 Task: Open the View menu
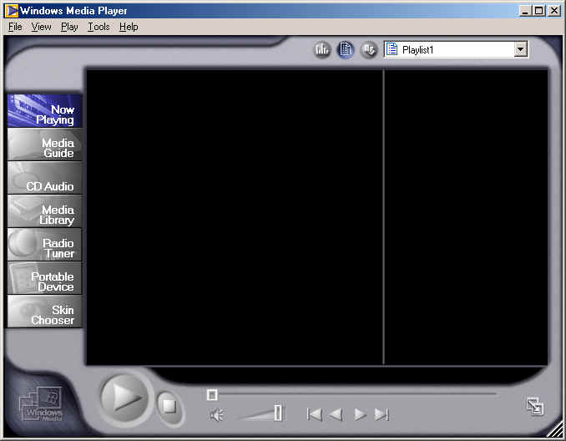click(x=41, y=27)
